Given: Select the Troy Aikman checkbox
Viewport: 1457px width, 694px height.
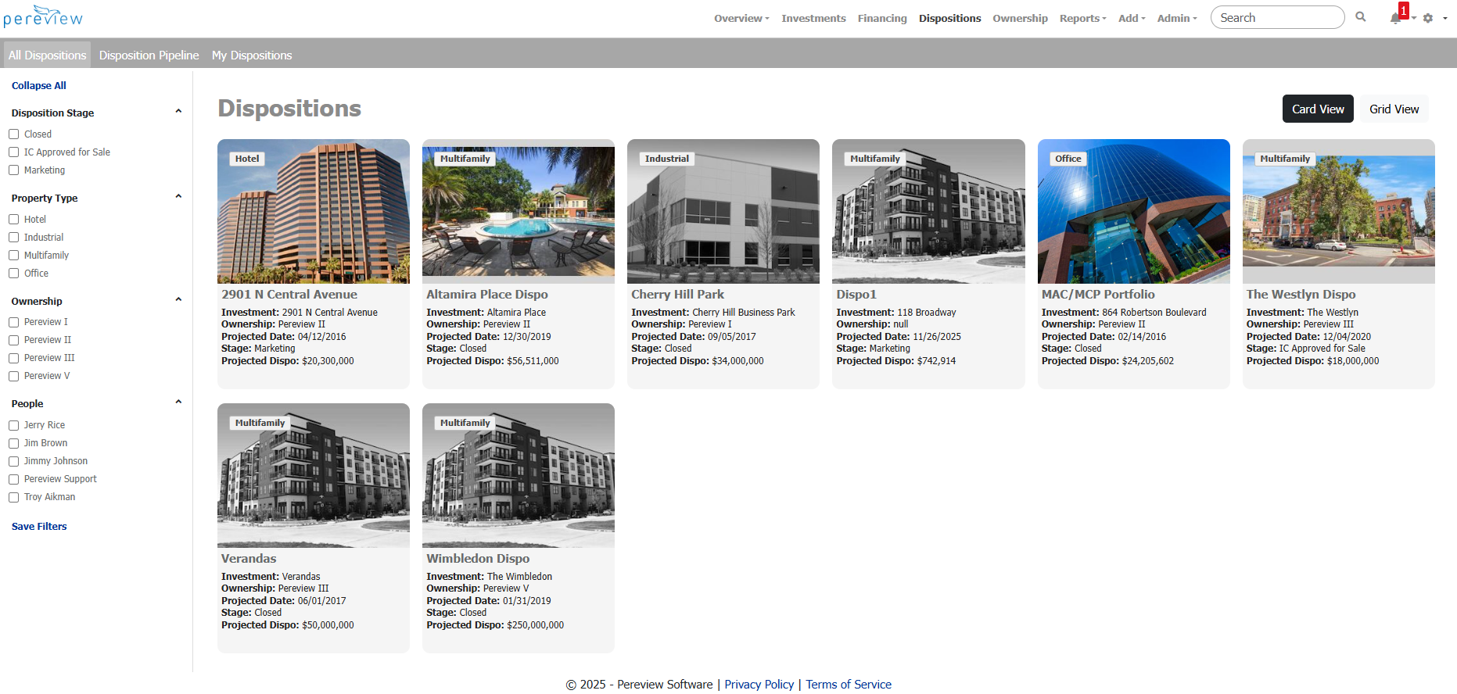Looking at the screenshot, I should coord(14,497).
